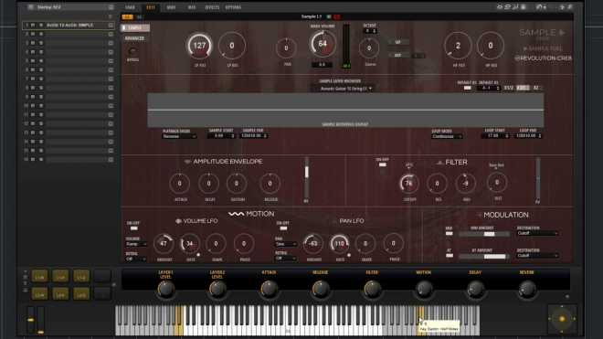Viewport: 603px width, 339px height.
Task: Click the Layer1 Level quick control knob
Action: pos(165,289)
